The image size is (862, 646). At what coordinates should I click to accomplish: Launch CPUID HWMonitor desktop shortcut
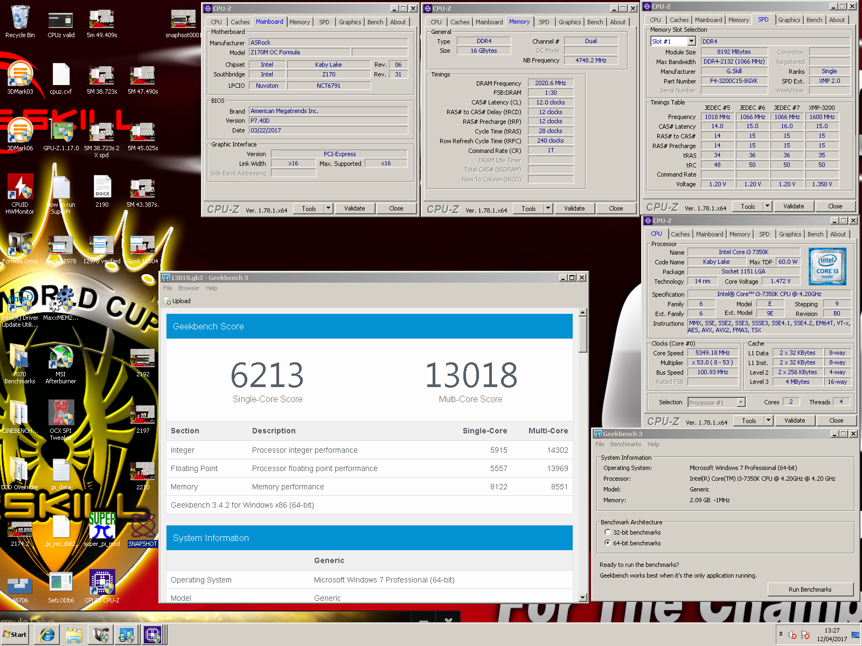20,194
